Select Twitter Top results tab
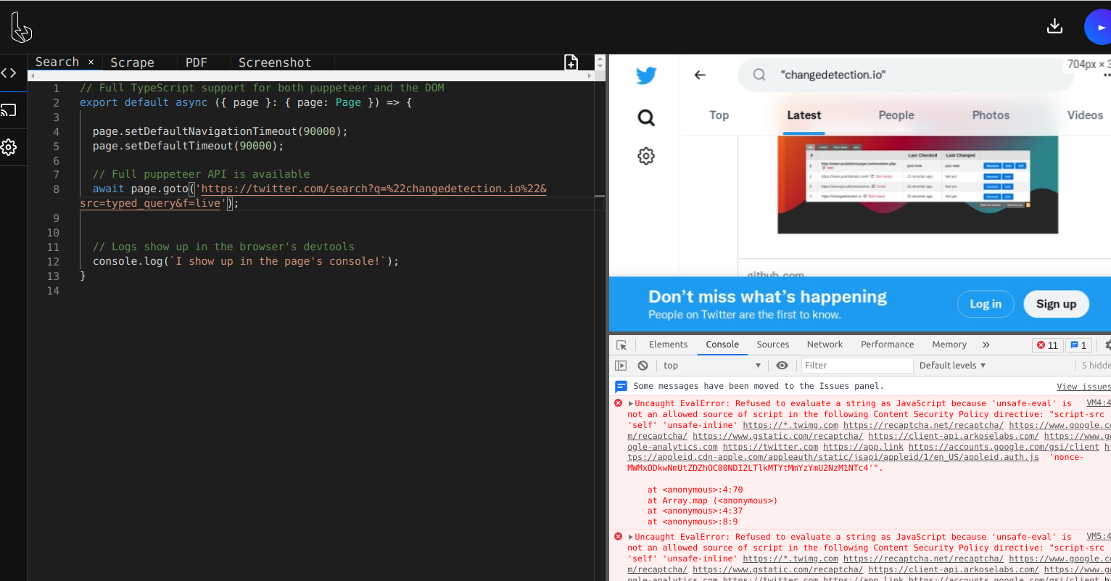This screenshot has height=581, width=1111. [x=719, y=115]
